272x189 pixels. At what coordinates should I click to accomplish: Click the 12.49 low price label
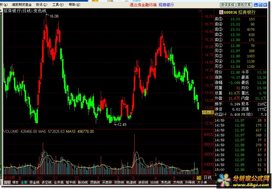pos(122,125)
